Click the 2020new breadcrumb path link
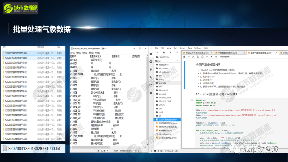 164,57
